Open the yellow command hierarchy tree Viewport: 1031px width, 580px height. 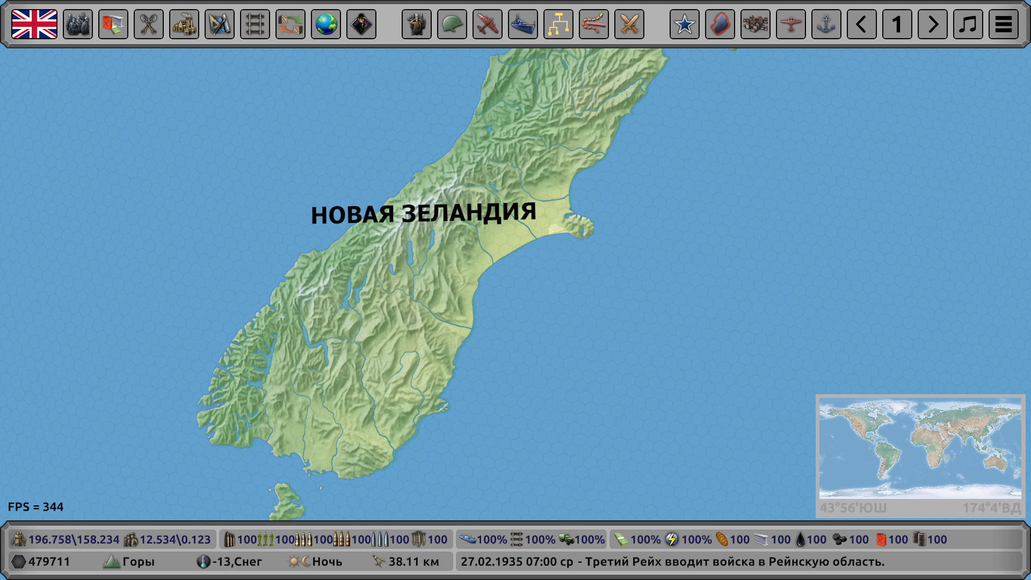[558, 24]
